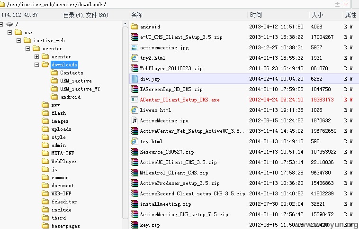The width and height of the screenshot is (359, 229).
Task: Select the document folder in the tree
Action: point(63,185)
